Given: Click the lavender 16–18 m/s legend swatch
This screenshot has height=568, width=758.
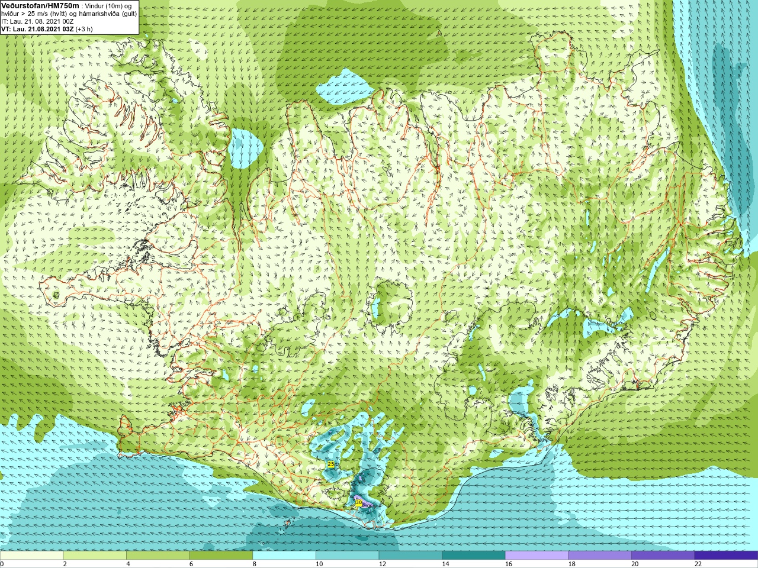Looking at the screenshot, I should click(537, 555).
